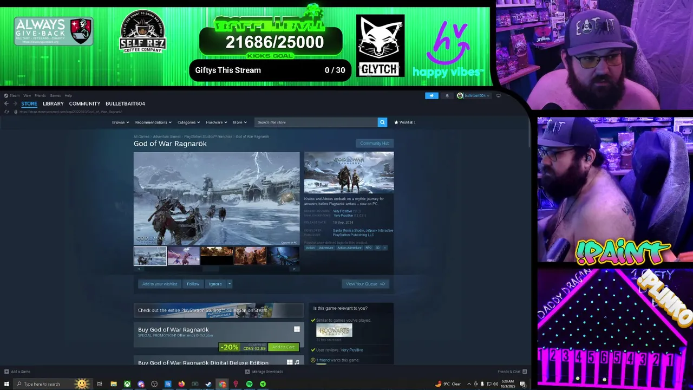This screenshot has width=693, height=390.
Task: Open Manage Downloads in the Steam footer
Action: pos(264,372)
